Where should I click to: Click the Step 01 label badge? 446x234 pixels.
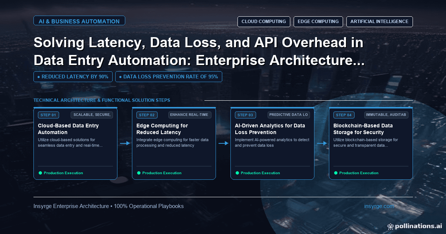48,115
